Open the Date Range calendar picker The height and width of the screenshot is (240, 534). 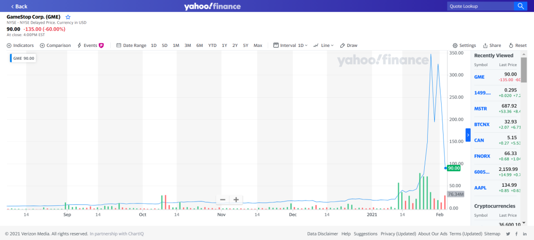coord(131,45)
